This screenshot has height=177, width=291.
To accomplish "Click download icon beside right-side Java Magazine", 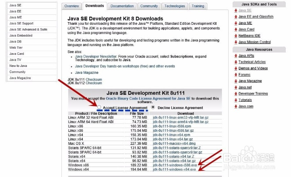I will point(236,81).
